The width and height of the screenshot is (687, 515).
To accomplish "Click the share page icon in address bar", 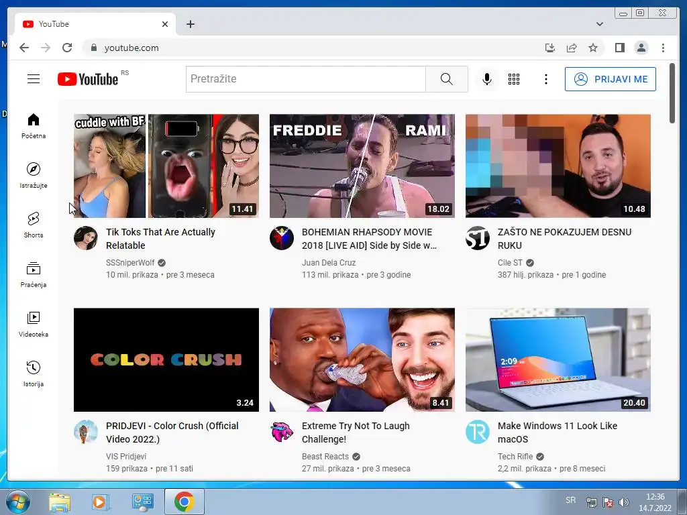I will pos(572,48).
